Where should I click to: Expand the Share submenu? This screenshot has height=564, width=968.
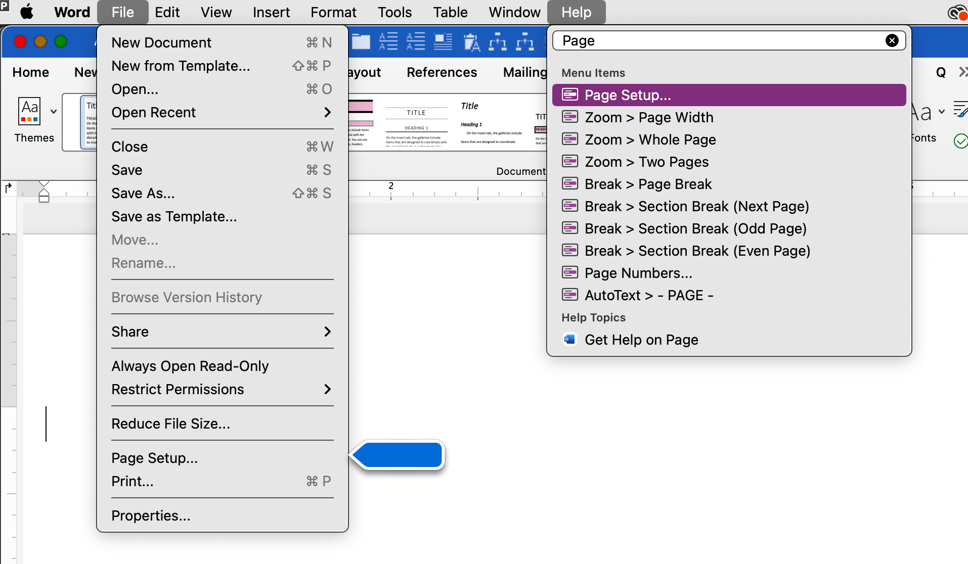(x=223, y=332)
